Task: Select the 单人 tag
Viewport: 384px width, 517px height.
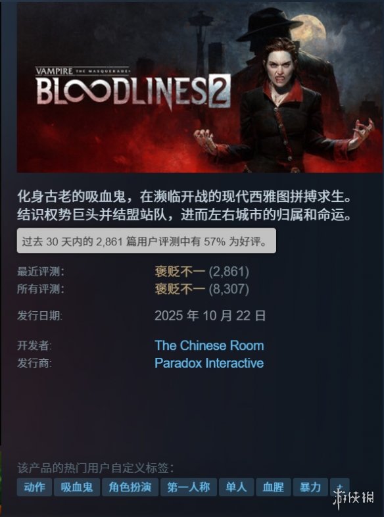Action: click(x=236, y=487)
